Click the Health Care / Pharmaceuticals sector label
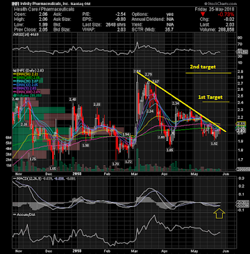 pyautogui.click(x=44, y=9)
